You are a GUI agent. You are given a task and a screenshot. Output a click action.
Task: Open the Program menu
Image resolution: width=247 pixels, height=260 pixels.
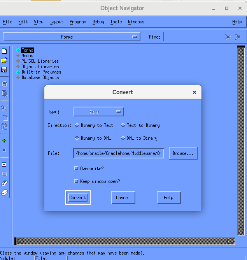(x=78, y=22)
